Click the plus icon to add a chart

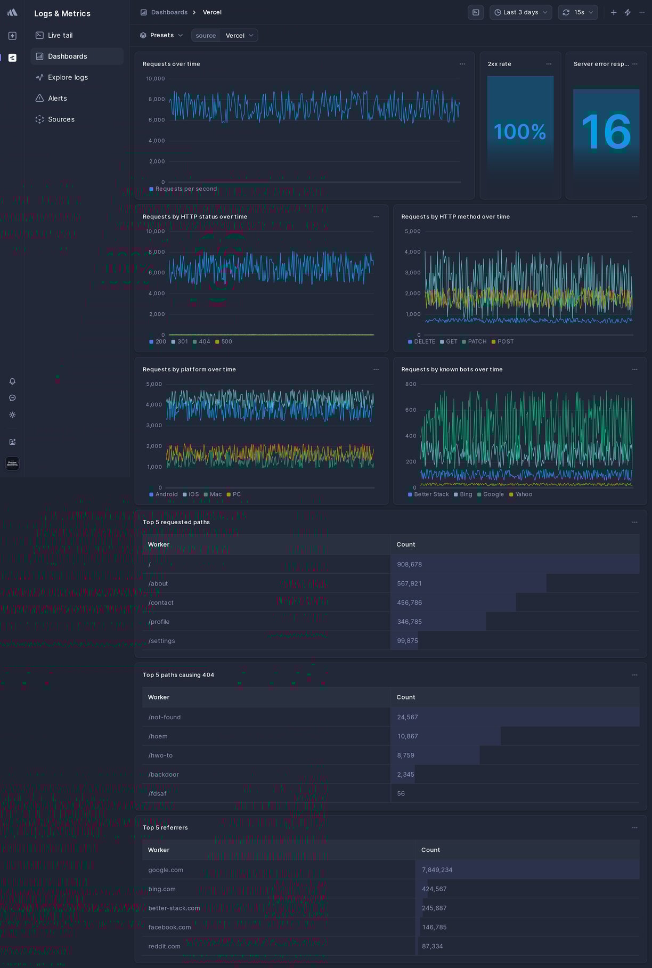(x=614, y=12)
